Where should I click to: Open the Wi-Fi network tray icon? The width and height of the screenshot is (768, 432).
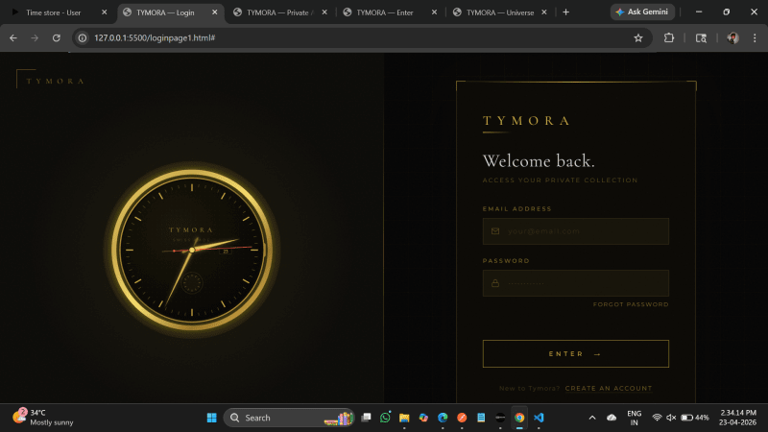point(657,418)
